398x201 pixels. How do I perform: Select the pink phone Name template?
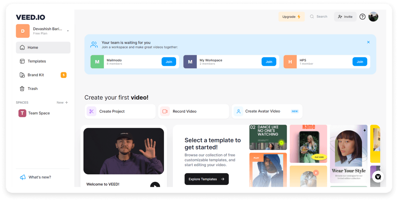(308, 144)
